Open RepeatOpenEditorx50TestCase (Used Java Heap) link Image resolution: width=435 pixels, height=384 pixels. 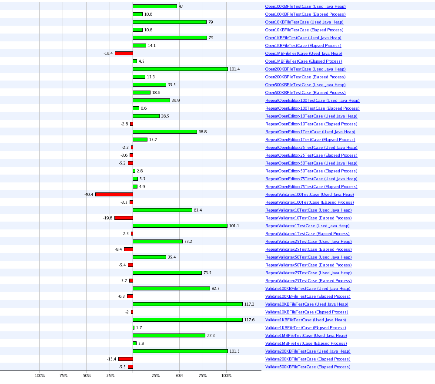(311, 163)
